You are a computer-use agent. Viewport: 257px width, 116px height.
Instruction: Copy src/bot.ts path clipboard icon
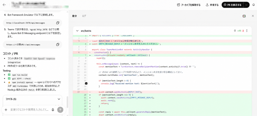point(235,31)
